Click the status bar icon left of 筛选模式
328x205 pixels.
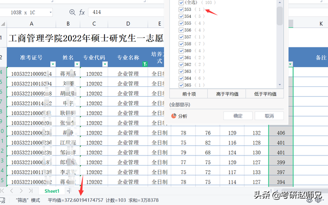[3, 200]
